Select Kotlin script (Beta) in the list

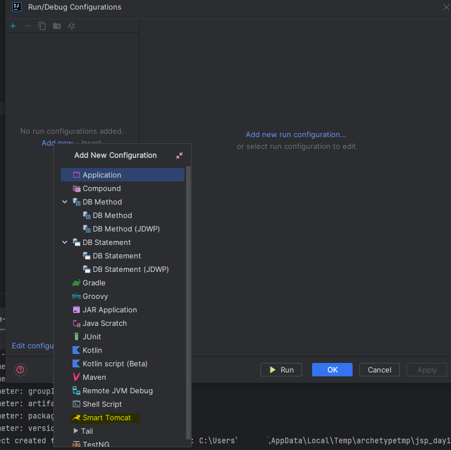123,363
